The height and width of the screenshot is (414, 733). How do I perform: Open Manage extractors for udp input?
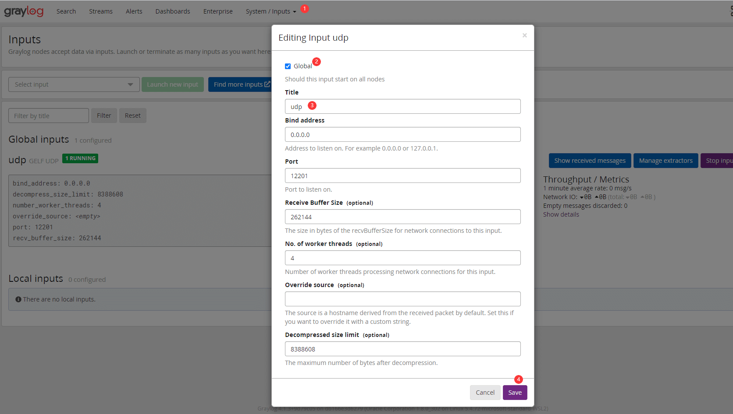665,161
